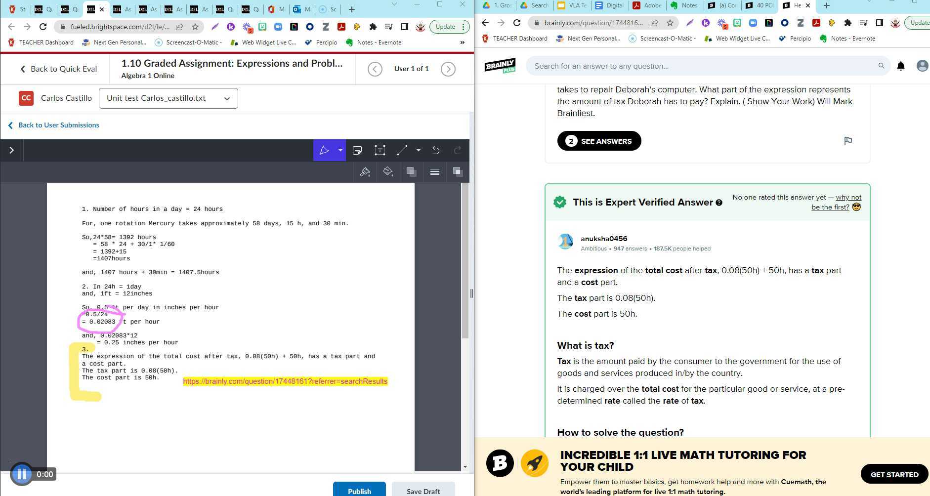The height and width of the screenshot is (496, 930).
Task: Add a sticky note annotation
Action: (x=357, y=150)
